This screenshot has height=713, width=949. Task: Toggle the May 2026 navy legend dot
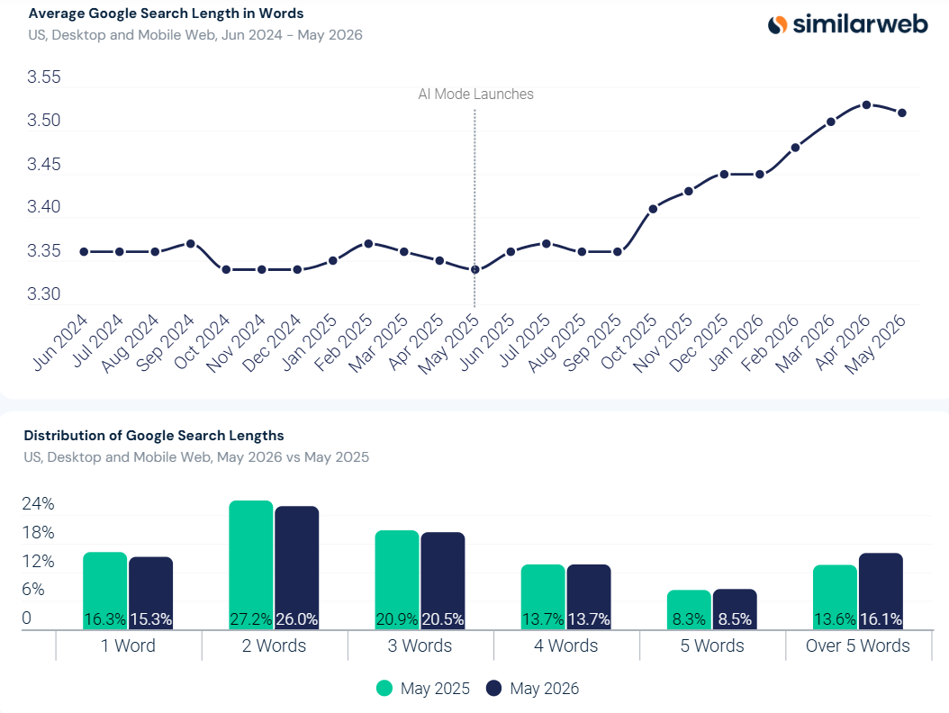tap(494, 688)
